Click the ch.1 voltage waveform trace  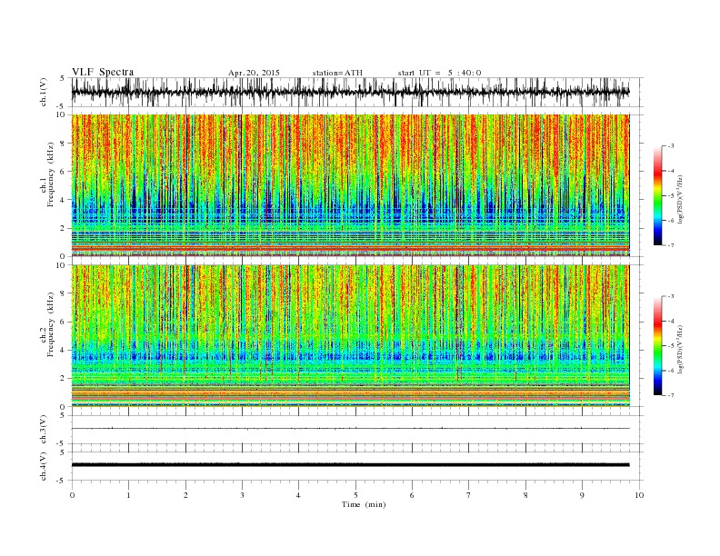(x=350, y=92)
